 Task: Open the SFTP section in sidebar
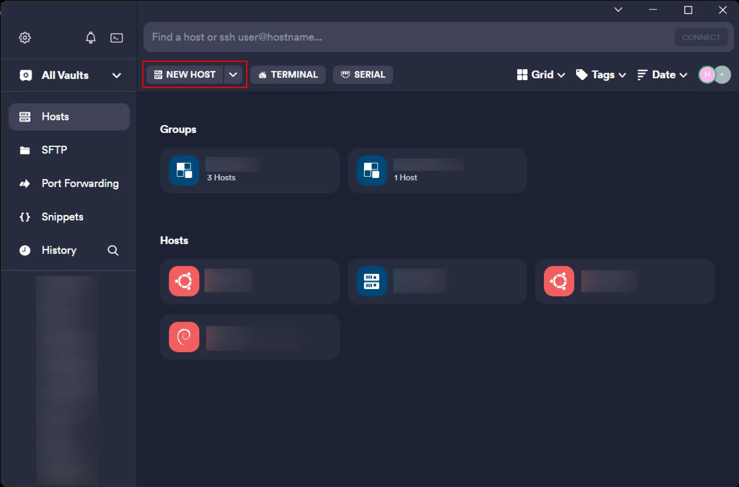(x=54, y=150)
